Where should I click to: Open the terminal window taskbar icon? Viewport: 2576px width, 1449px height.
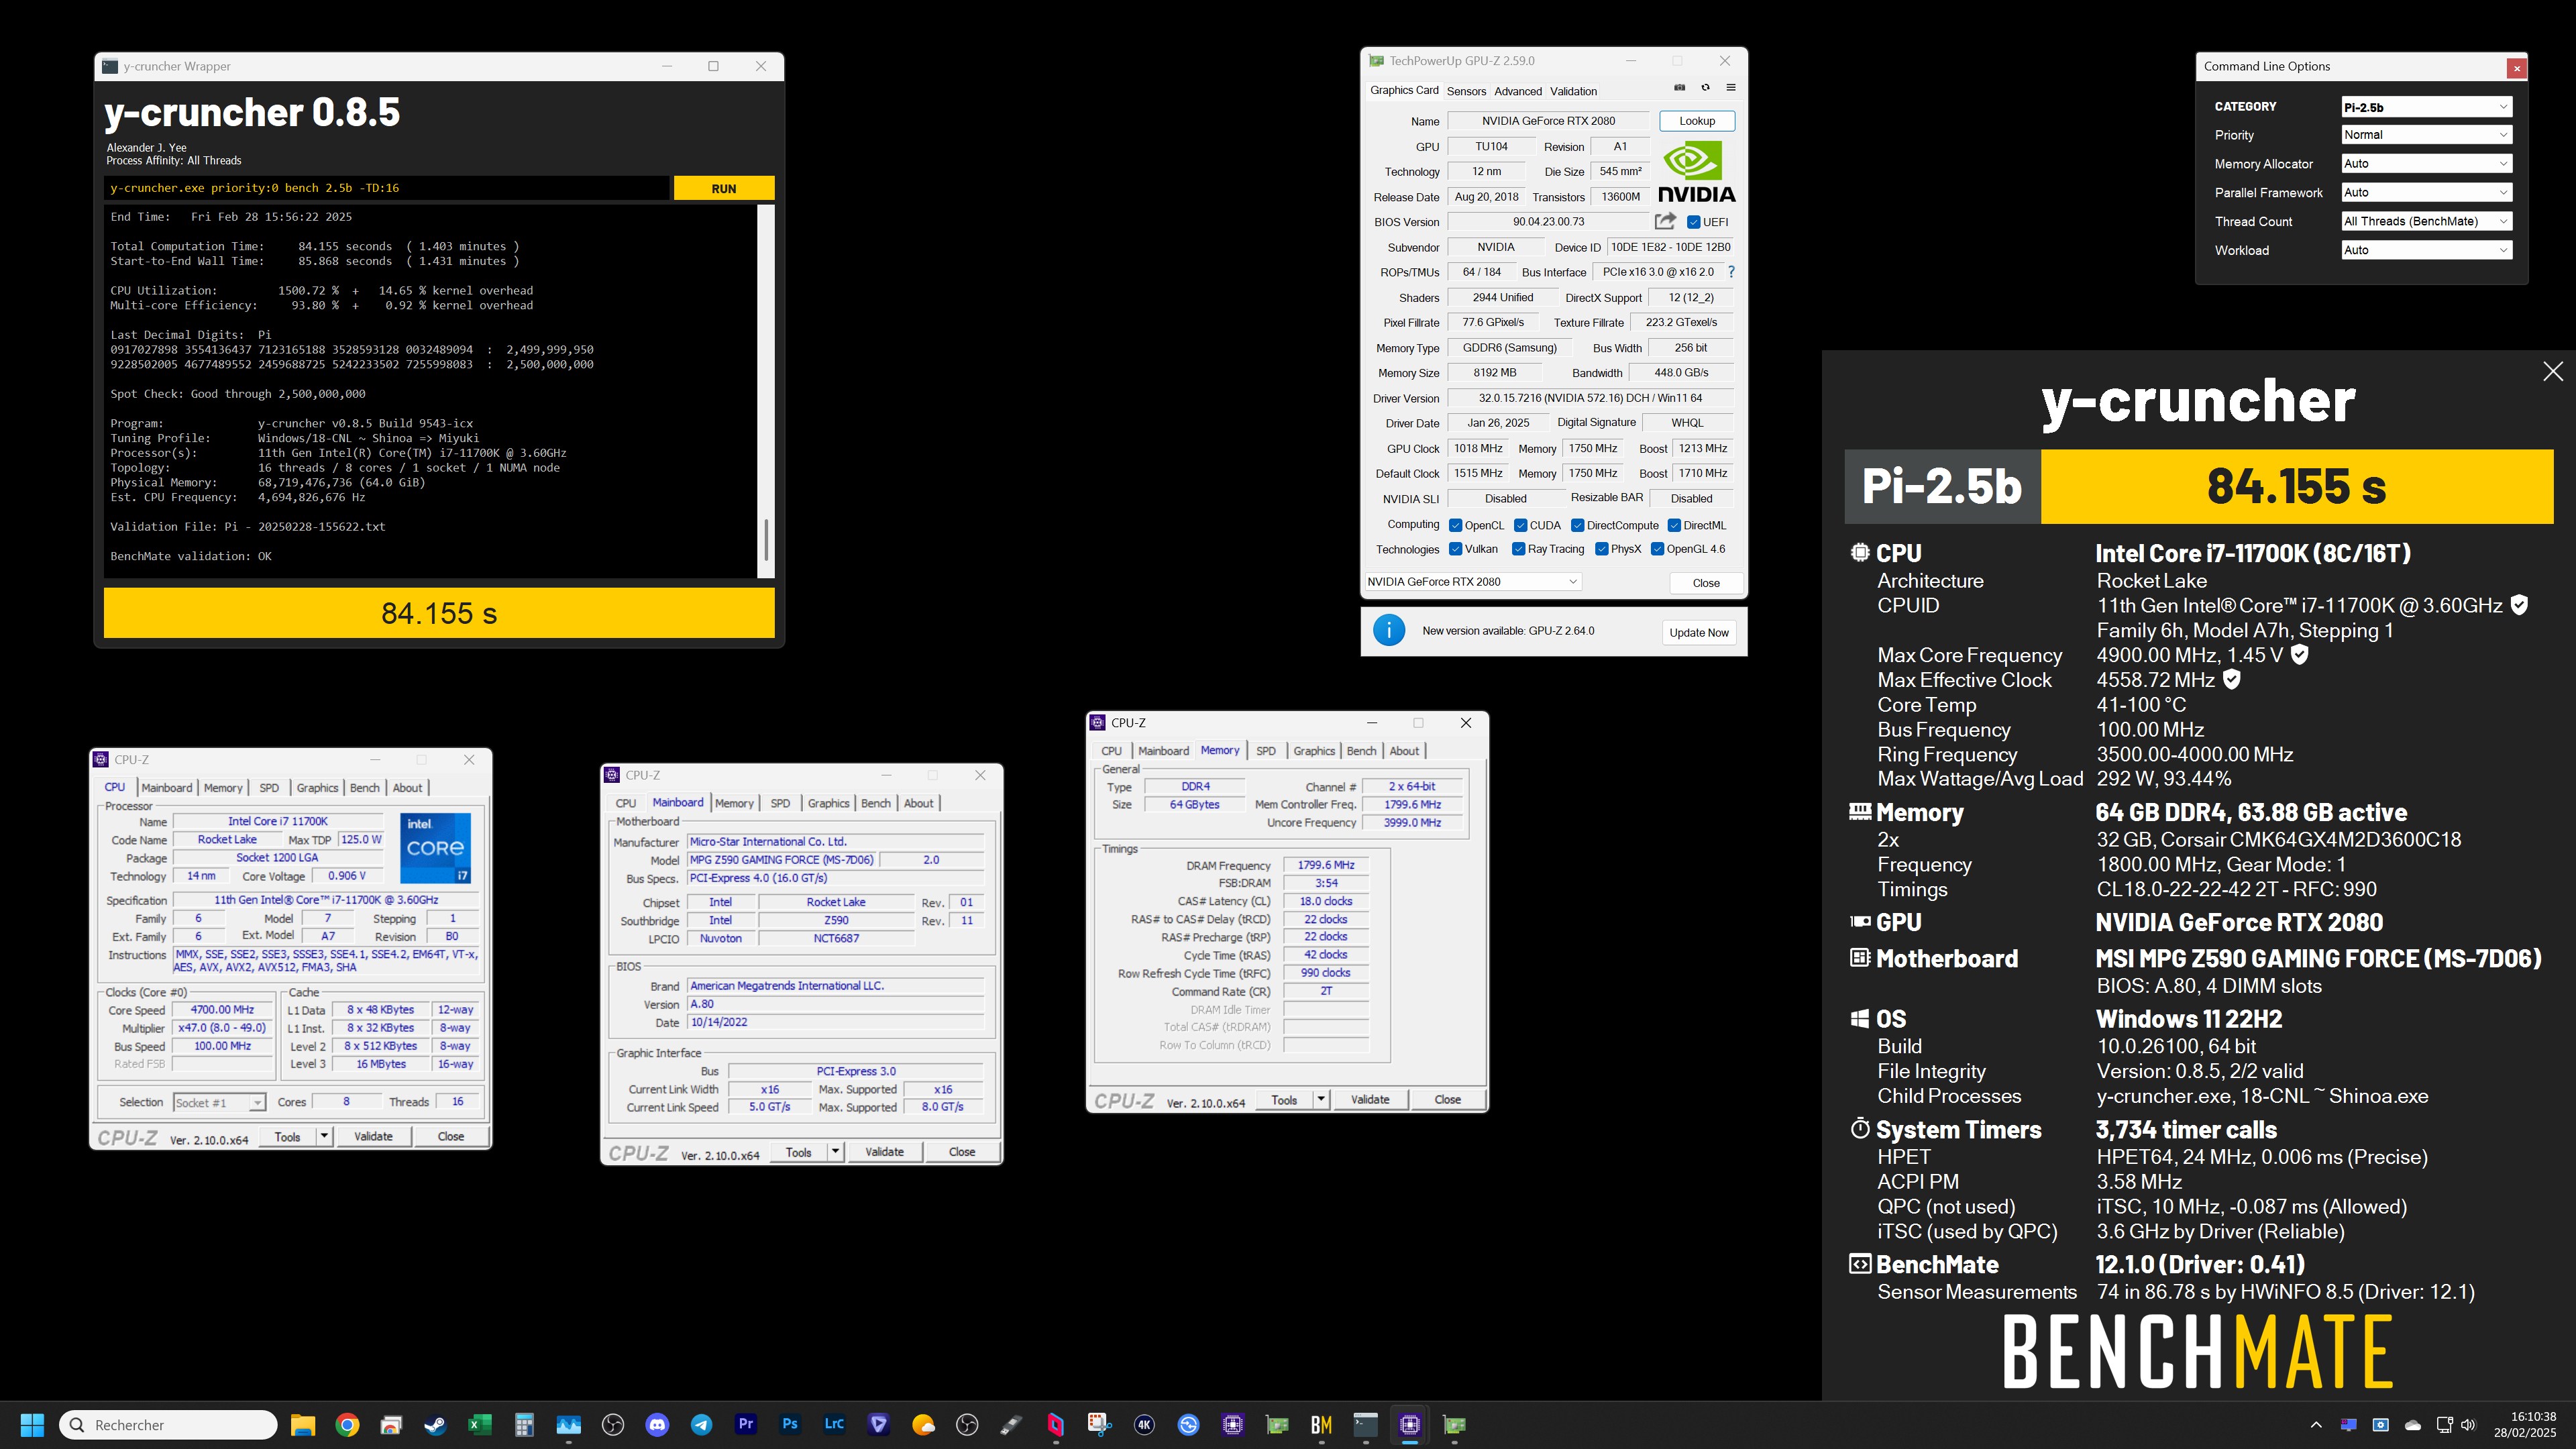(x=1366, y=1425)
